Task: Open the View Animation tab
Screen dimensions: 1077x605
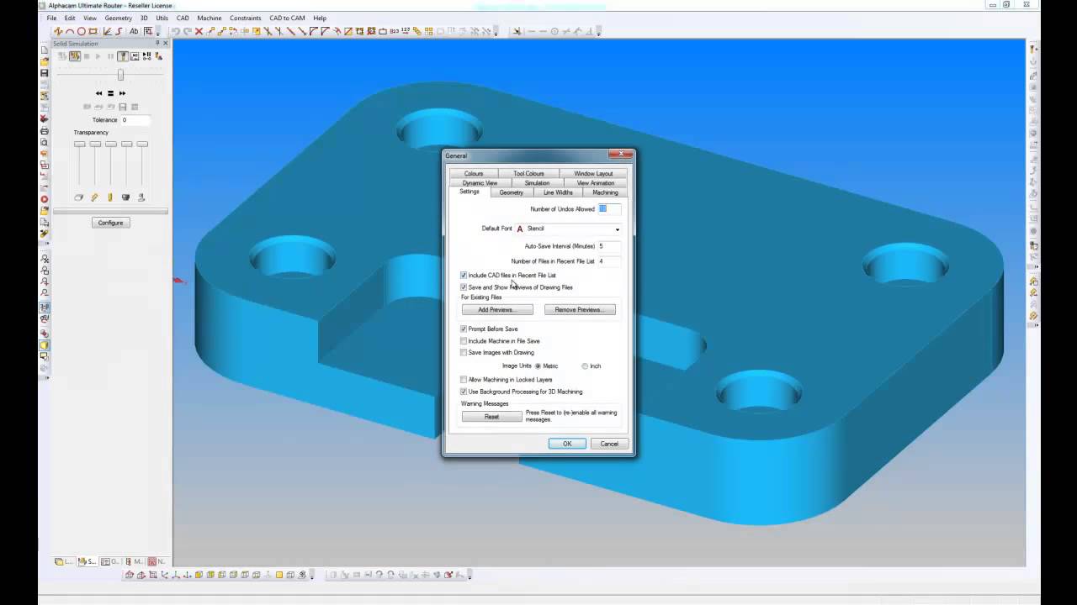Action: click(x=595, y=182)
